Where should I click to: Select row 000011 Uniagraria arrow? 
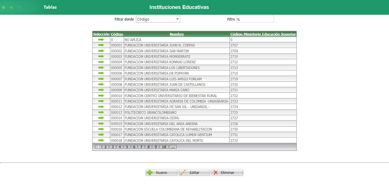pyautogui.click(x=101, y=101)
